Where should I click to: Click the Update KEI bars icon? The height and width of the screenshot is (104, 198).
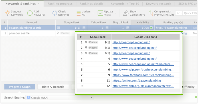[78, 13]
